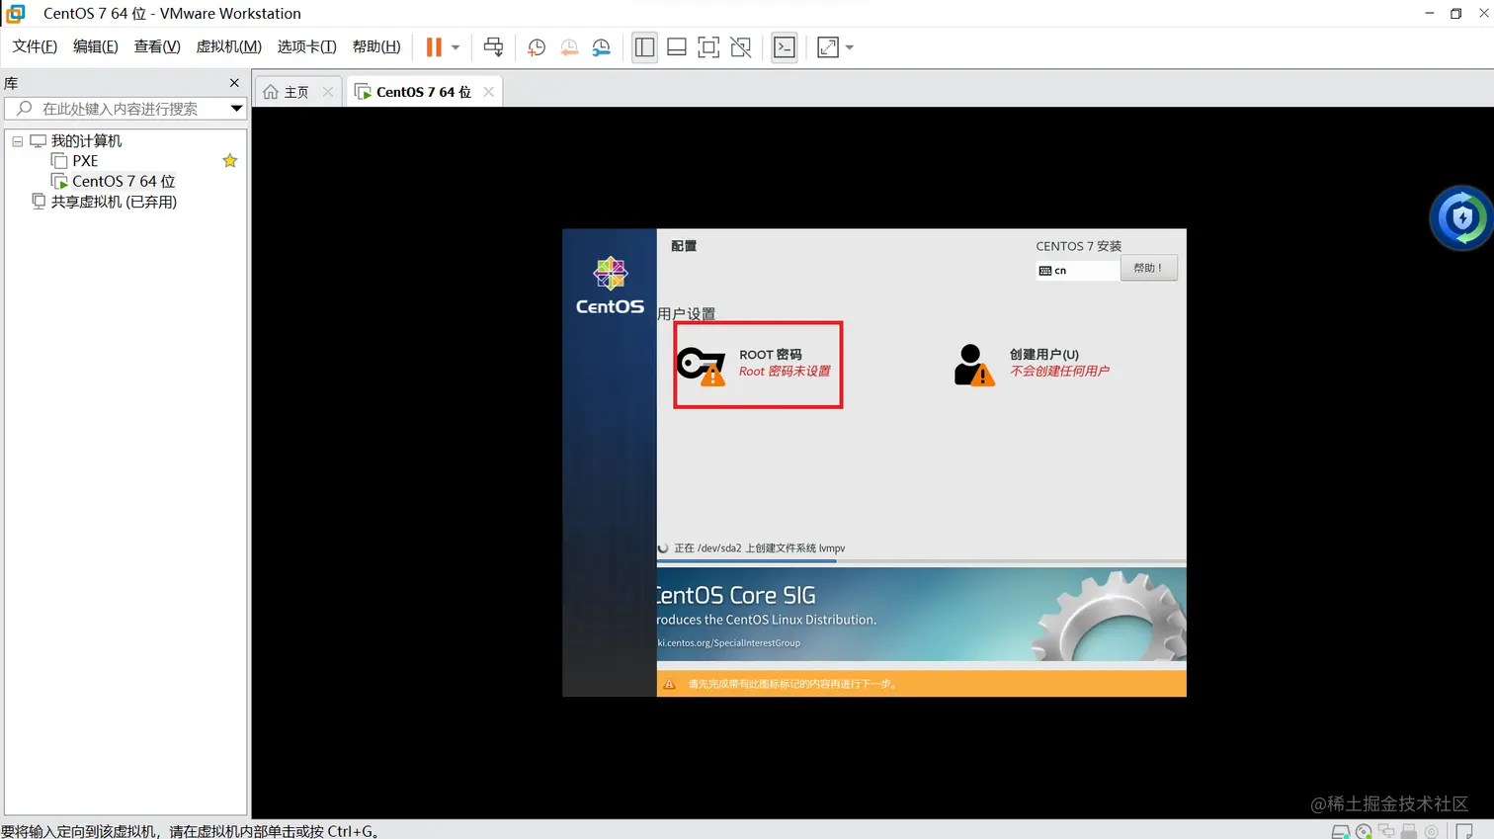Open the 虚拟机(M) menu
Image resolution: width=1494 pixels, height=839 pixels.
(229, 46)
